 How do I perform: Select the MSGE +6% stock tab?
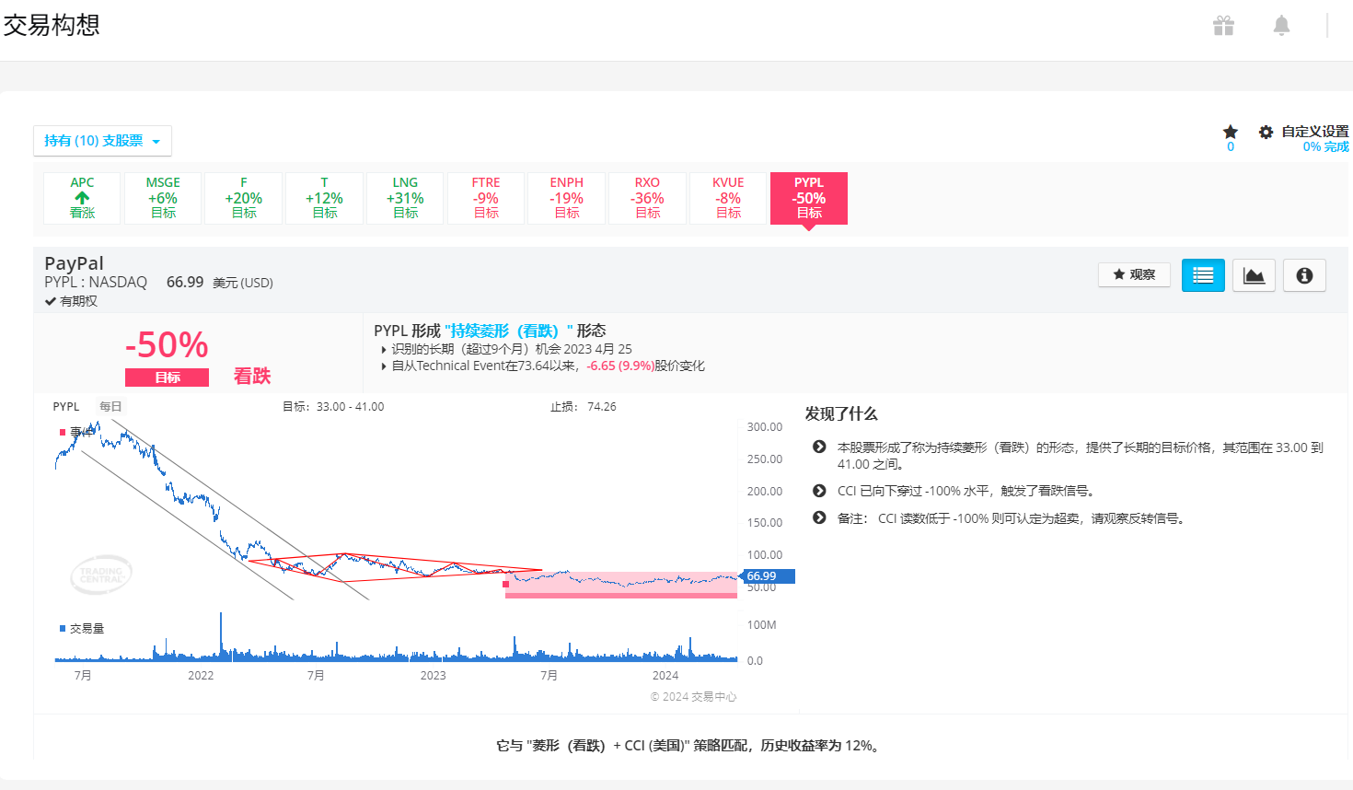coord(163,198)
